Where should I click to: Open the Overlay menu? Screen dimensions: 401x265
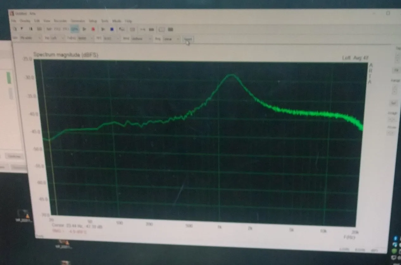[x=25, y=21]
